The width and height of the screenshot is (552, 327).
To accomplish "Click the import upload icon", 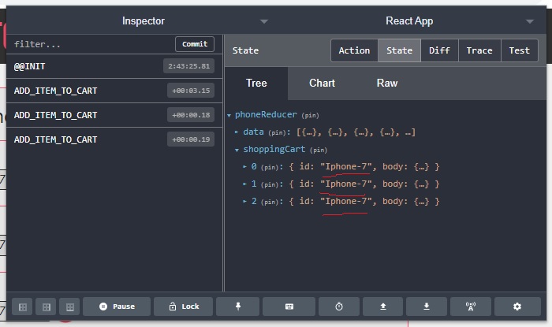I will (x=383, y=307).
